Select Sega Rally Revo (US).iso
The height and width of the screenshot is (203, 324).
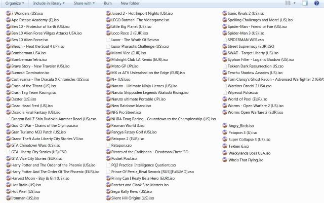(132, 192)
